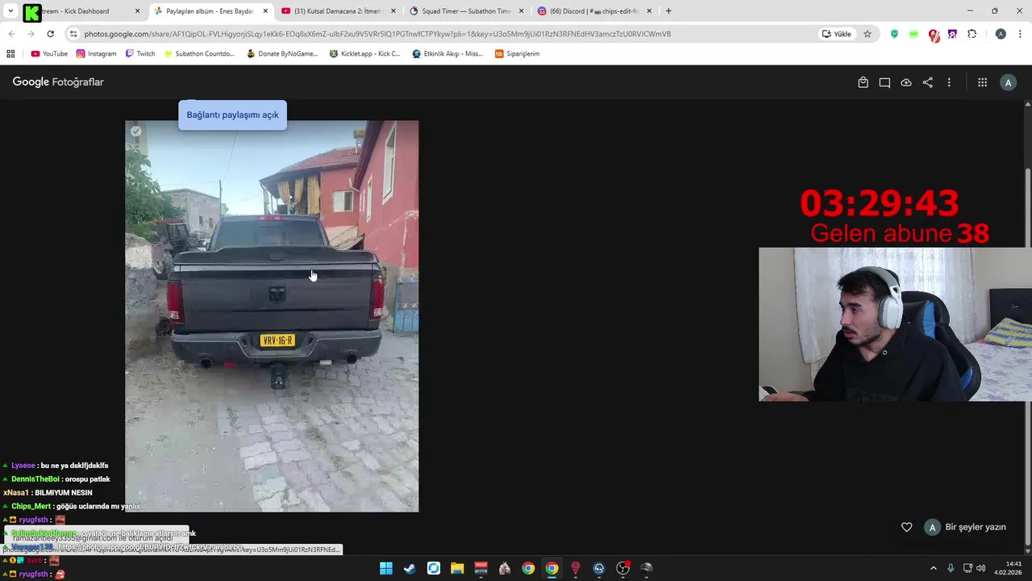Click the Yükle install button
1032x581 pixels.
(x=837, y=34)
